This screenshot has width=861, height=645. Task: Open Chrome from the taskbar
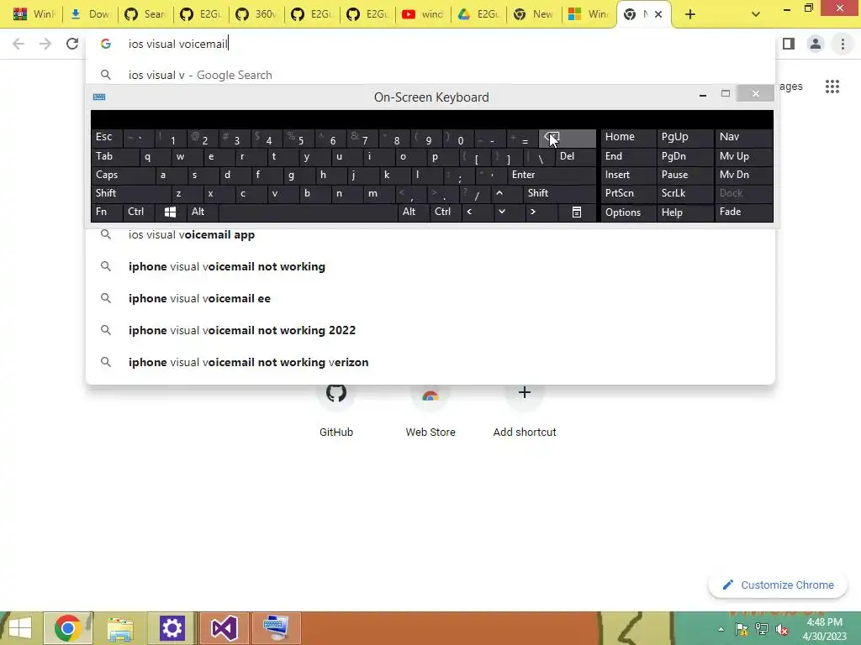pos(67,628)
